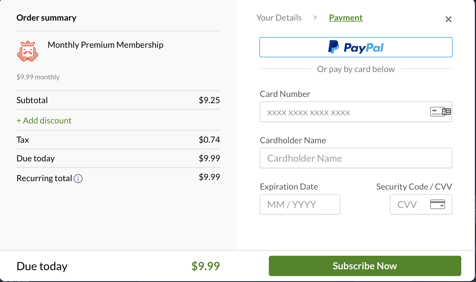476x282 pixels.
Task: Click the Monthly Premium Membership title
Action: [106, 45]
